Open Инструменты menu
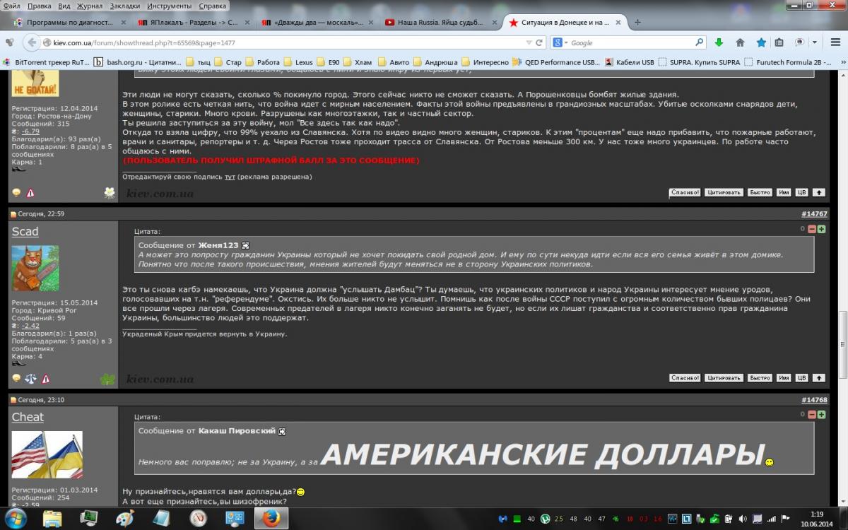Screen dimensions: 848x530 [170, 6]
